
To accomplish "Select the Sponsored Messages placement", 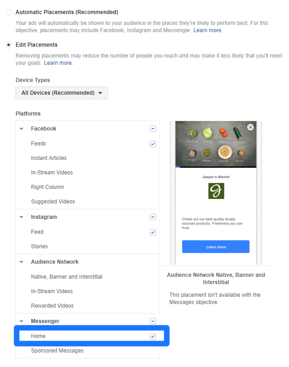I will coord(57,351).
